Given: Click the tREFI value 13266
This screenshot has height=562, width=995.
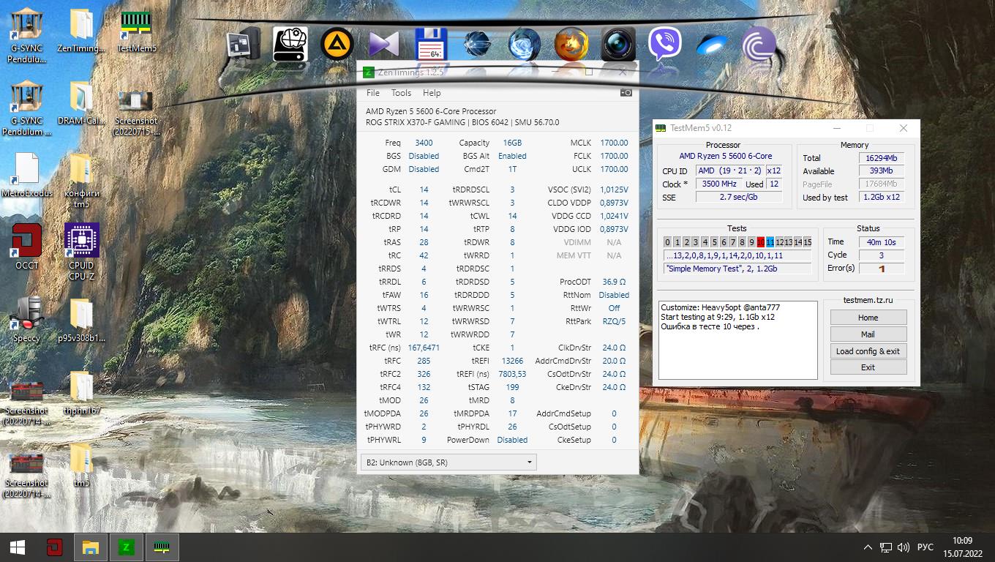Looking at the screenshot, I should point(512,361).
